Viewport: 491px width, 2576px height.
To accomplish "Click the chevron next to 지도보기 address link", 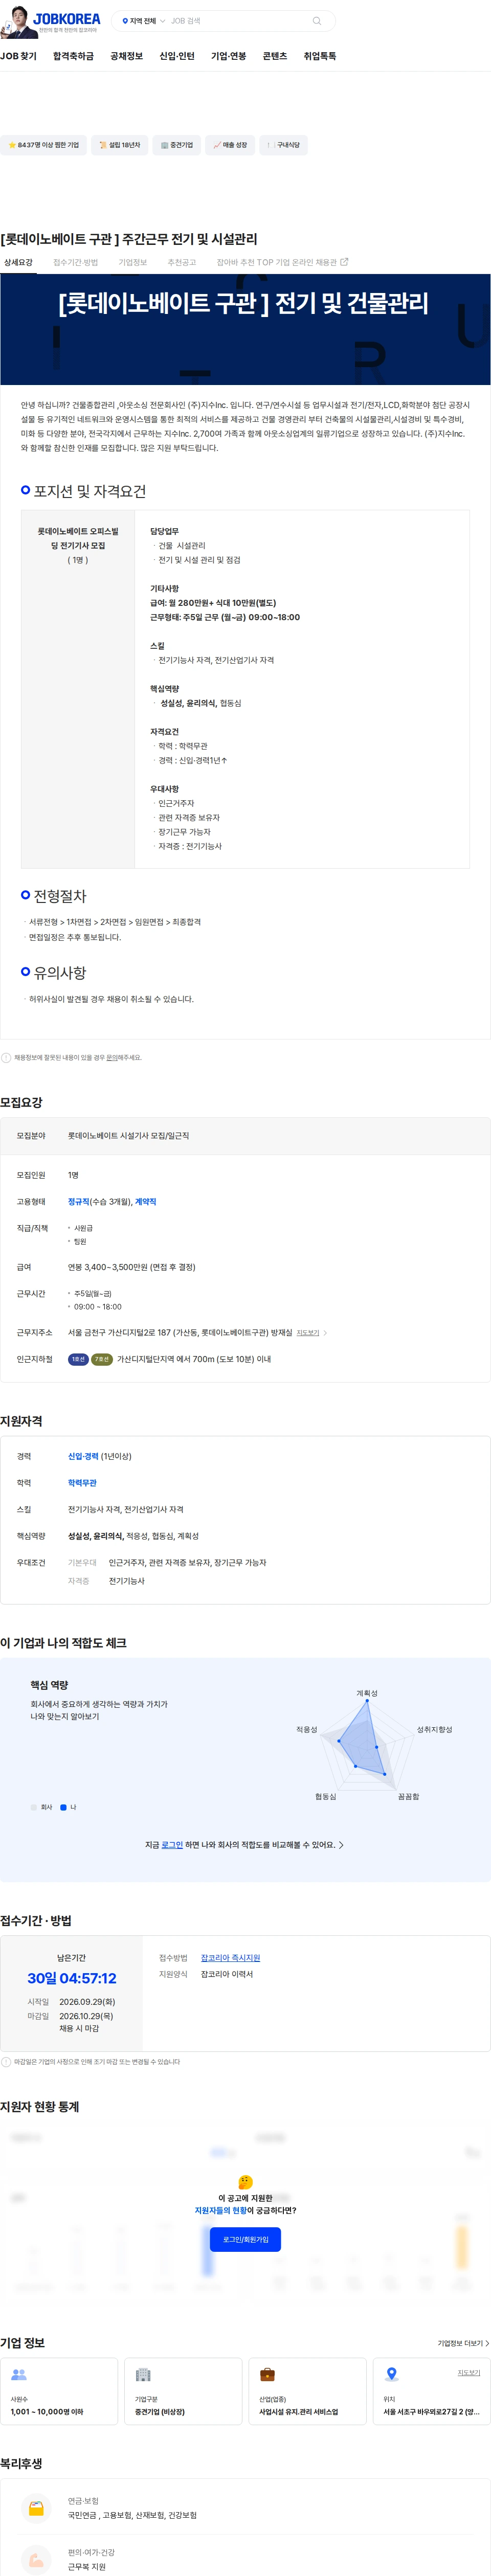I will click(x=326, y=1332).
